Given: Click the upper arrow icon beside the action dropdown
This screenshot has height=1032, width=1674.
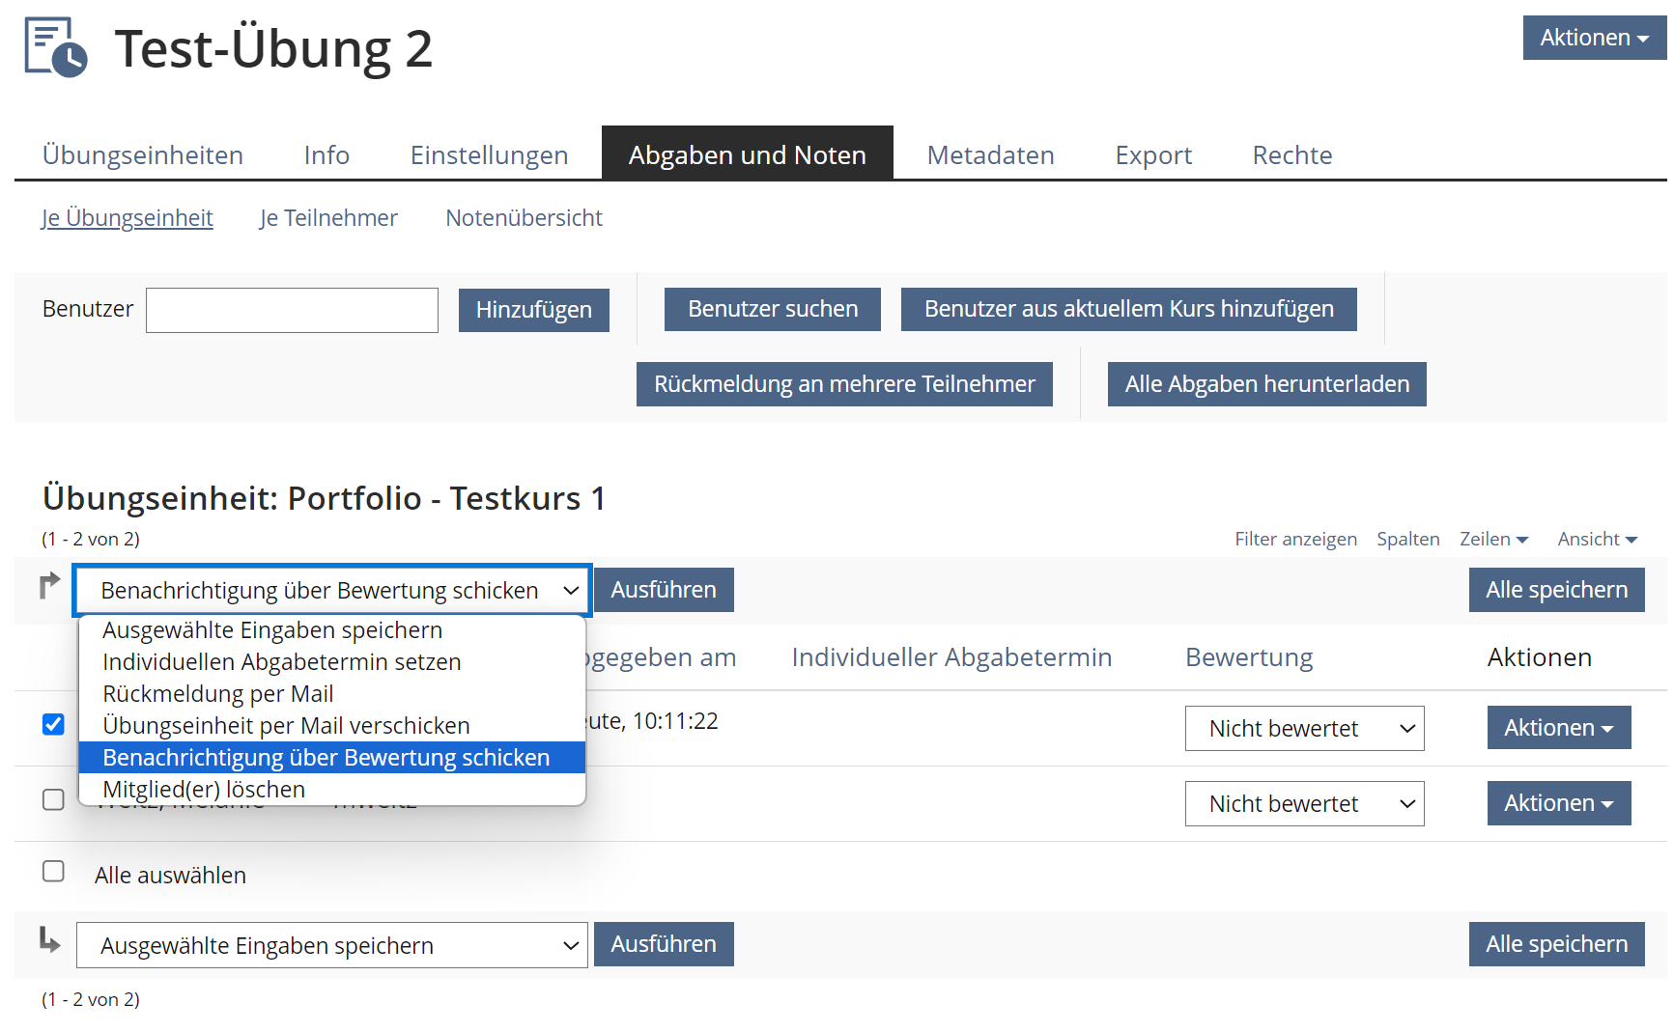Looking at the screenshot, I should click(x=49, y=585).
